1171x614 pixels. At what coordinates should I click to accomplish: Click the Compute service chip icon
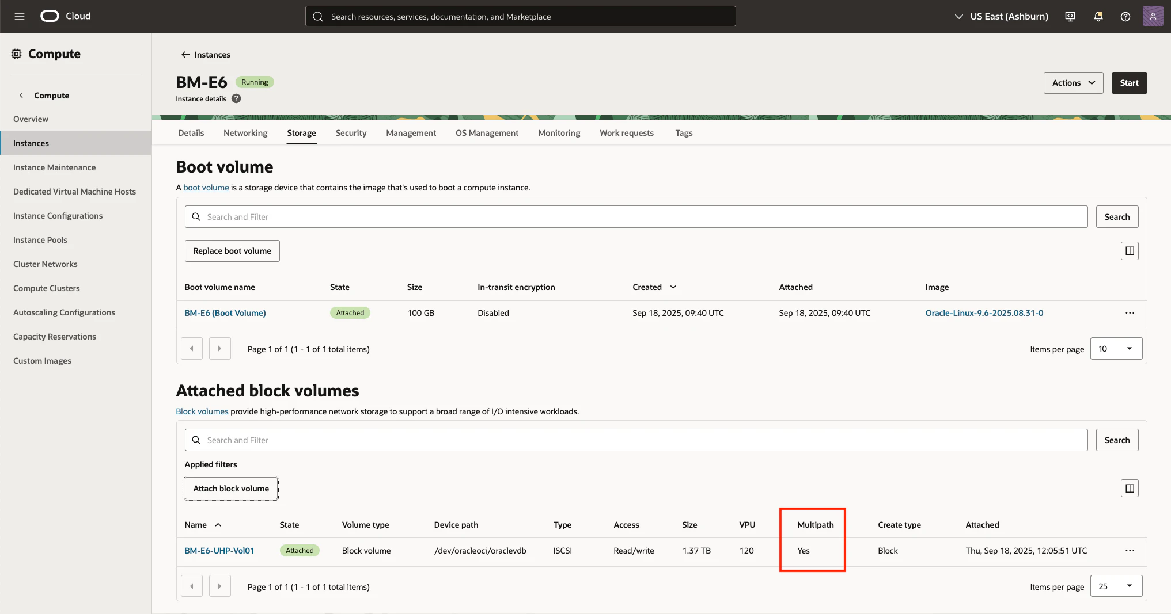coord(17,54)
